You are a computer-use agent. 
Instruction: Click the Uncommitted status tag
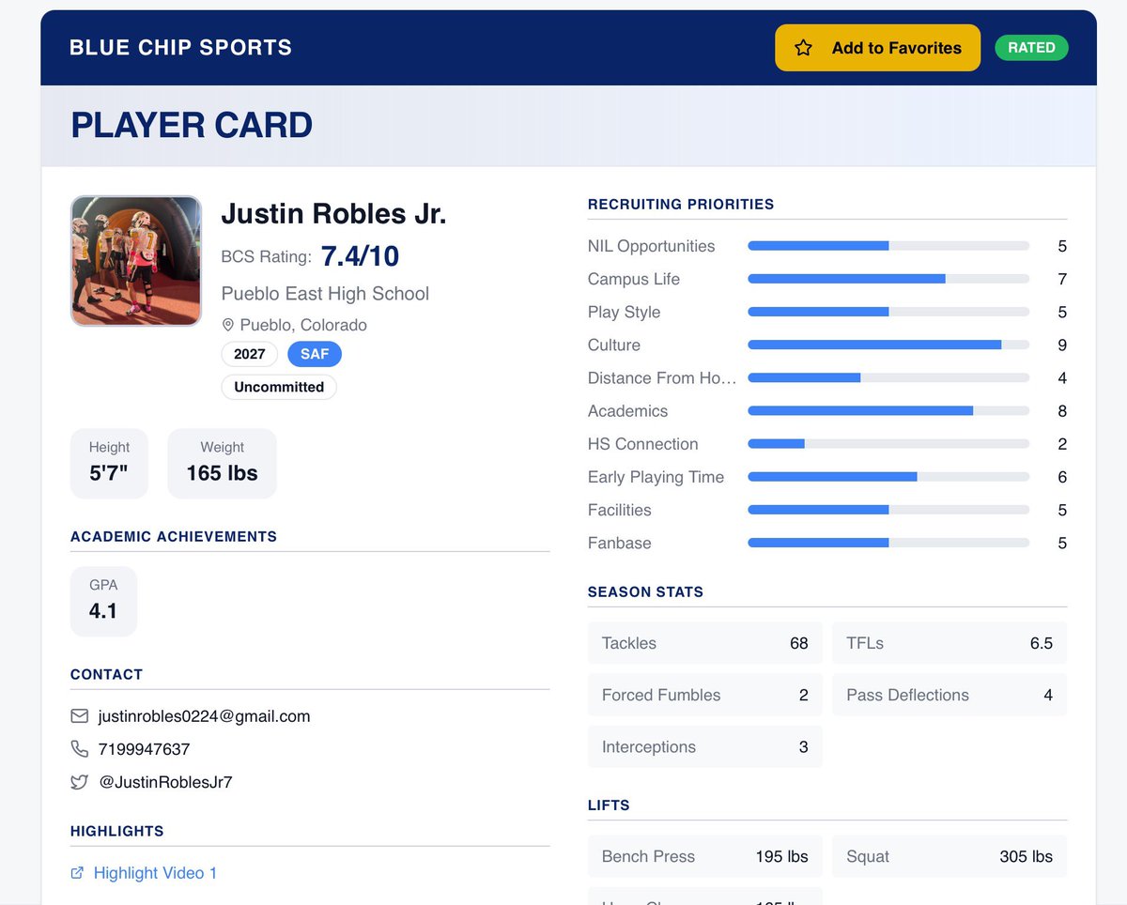coord(279,387)
